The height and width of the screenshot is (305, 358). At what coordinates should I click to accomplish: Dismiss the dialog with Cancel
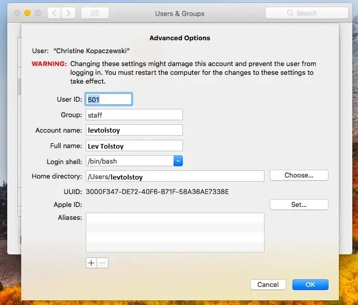pos(268,284)
